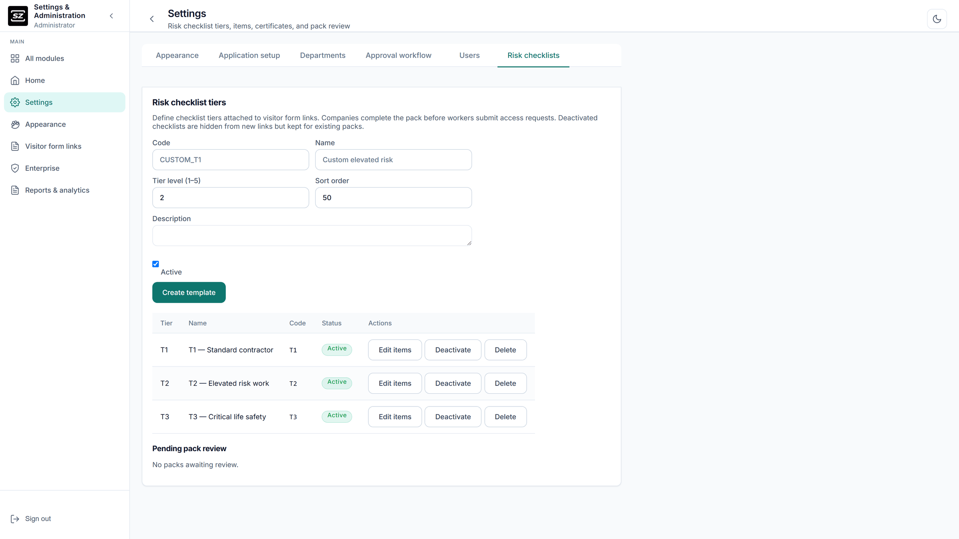Image resolution: width=959 pixels, height=539 pixels.
Task: Open the Departments tab
Action: pos(322,55)
